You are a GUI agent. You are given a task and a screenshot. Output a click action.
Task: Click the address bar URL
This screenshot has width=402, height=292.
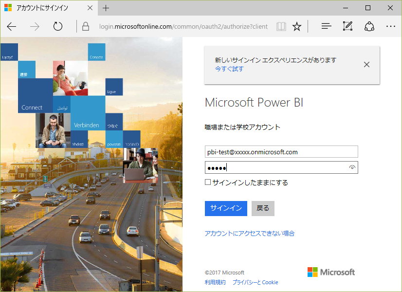[x=183, y=26]
